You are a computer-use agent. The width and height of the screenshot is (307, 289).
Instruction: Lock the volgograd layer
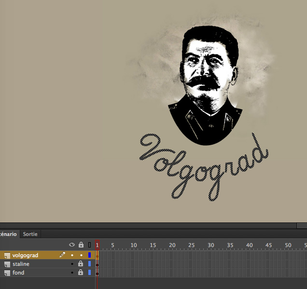click(x=81, y=255)
